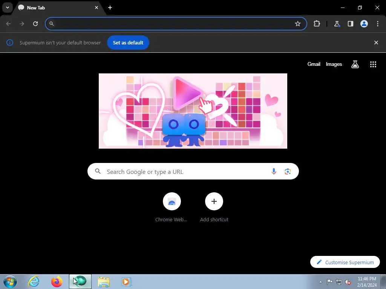This screenshot has width=386, height=289.
Task: Open the three-dot browser menu
Action: [378, 24]
